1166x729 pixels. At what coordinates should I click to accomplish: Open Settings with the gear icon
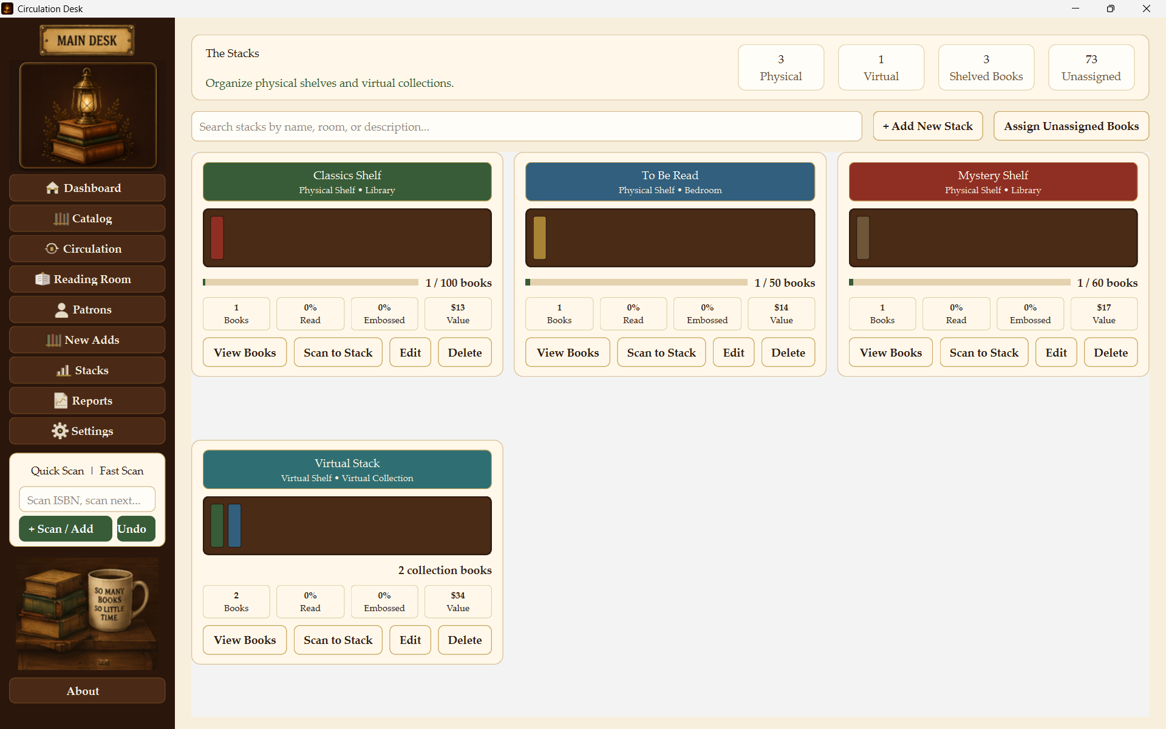(x=60, y=431)
